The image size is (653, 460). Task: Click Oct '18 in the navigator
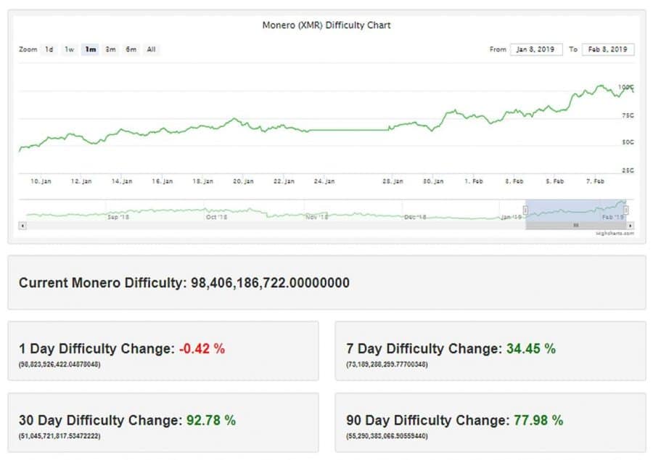[x=216, y=218]
